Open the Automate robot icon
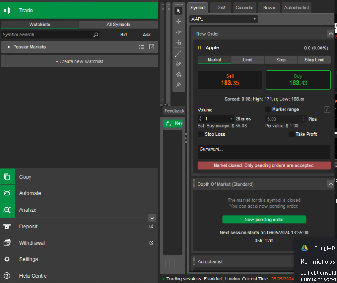Viewport: 337px width, 283px height. (x=7, y=193)
